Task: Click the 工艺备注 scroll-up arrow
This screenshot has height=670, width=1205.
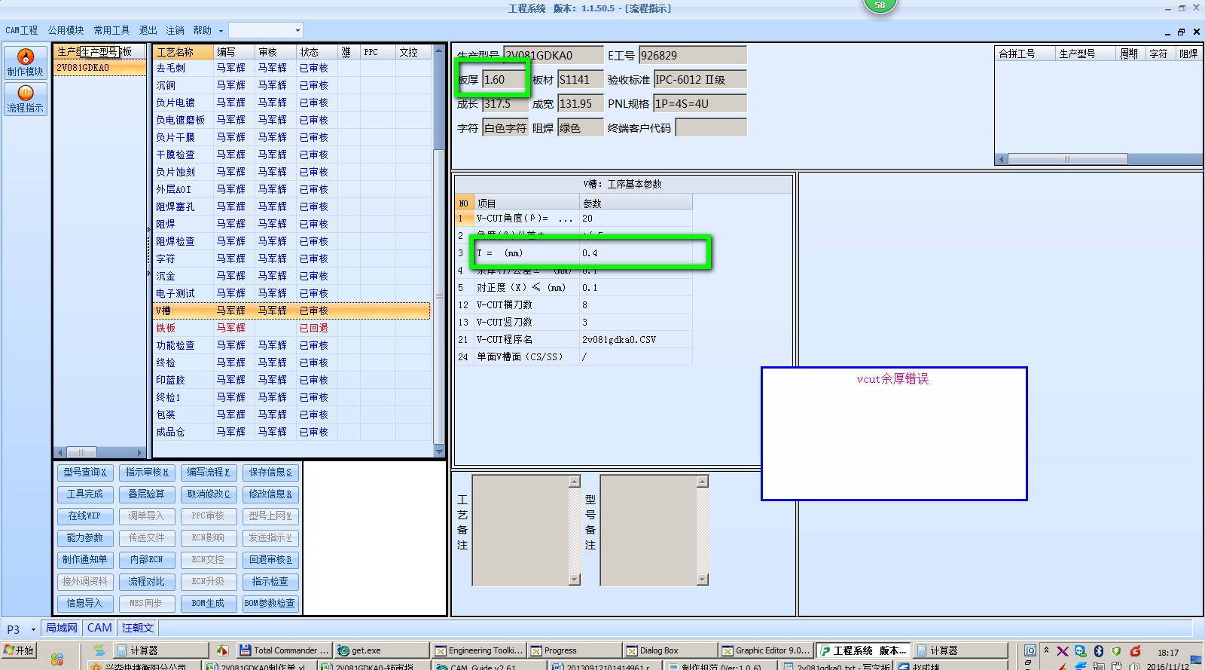Action: 575,481
